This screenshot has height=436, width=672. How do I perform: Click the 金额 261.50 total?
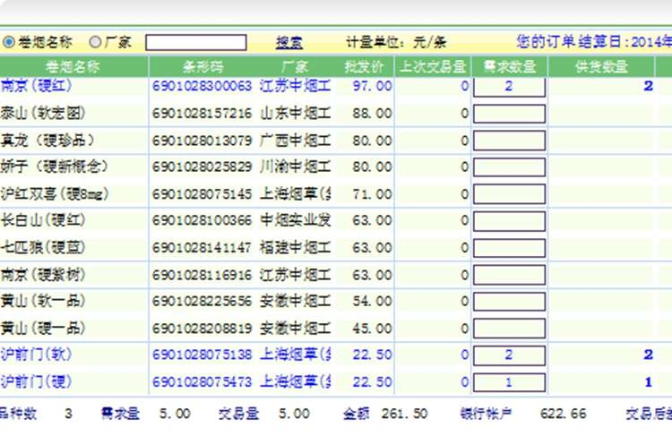385,414
